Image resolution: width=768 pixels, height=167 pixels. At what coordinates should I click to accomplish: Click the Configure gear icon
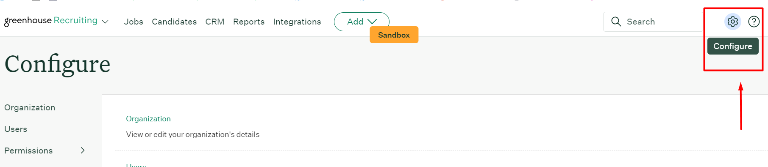732,22
